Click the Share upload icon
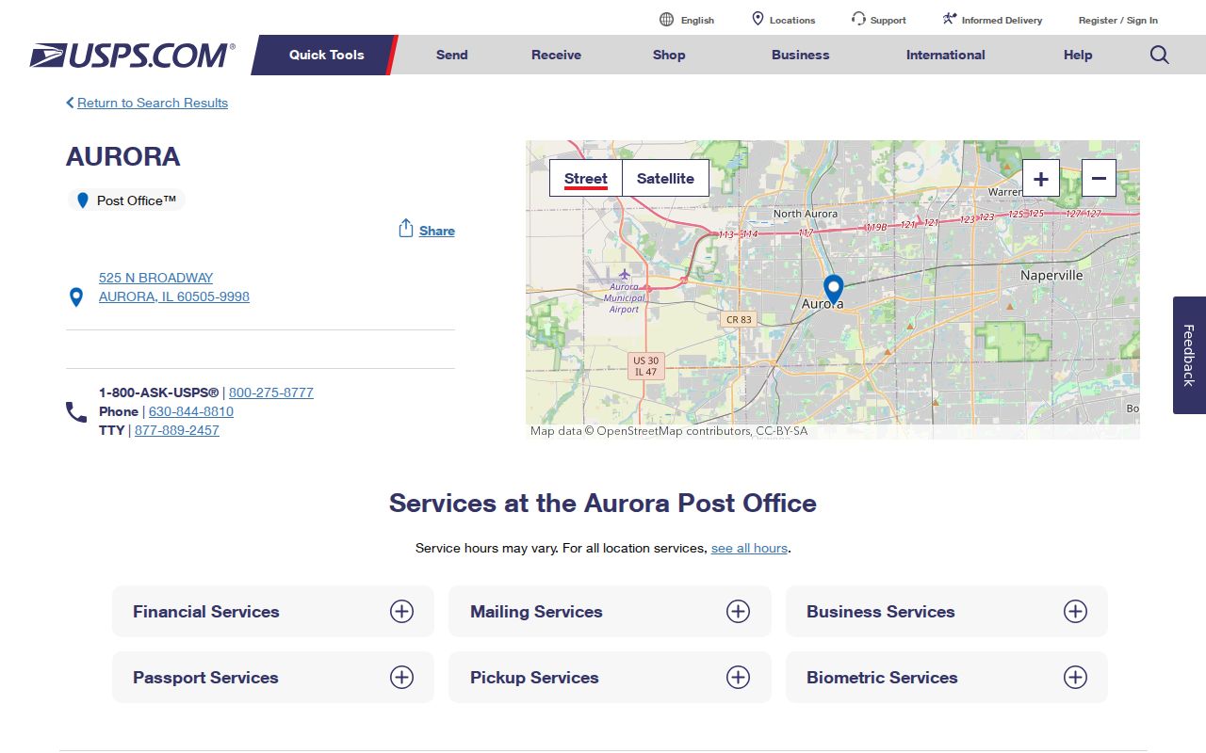Viewport: 1206px width, 753px height. (x=406, y=229)
